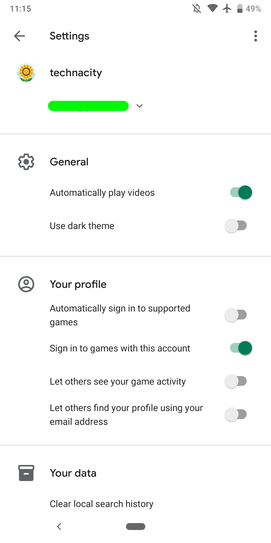Enable Use dark theme switch
The width and height of the screenshot is (271, 543).
pos(236,226)
